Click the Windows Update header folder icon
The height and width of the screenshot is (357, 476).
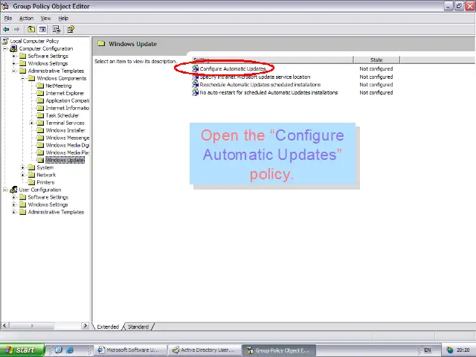(101, 44)
